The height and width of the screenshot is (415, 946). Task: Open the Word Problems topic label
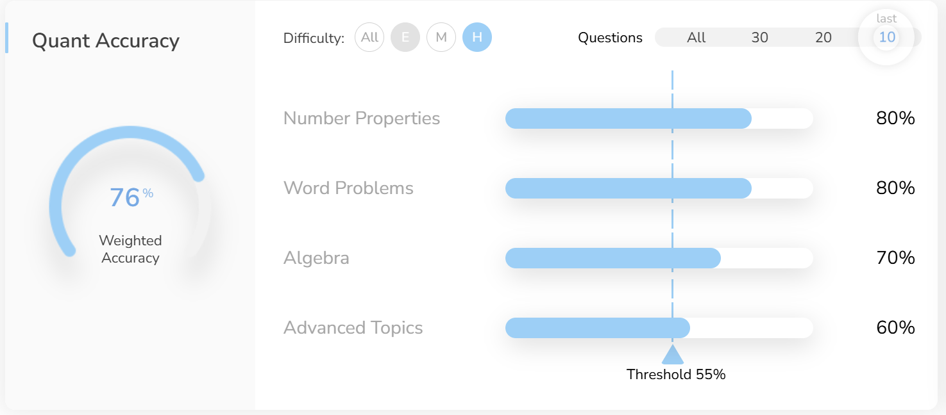point(348,188)
